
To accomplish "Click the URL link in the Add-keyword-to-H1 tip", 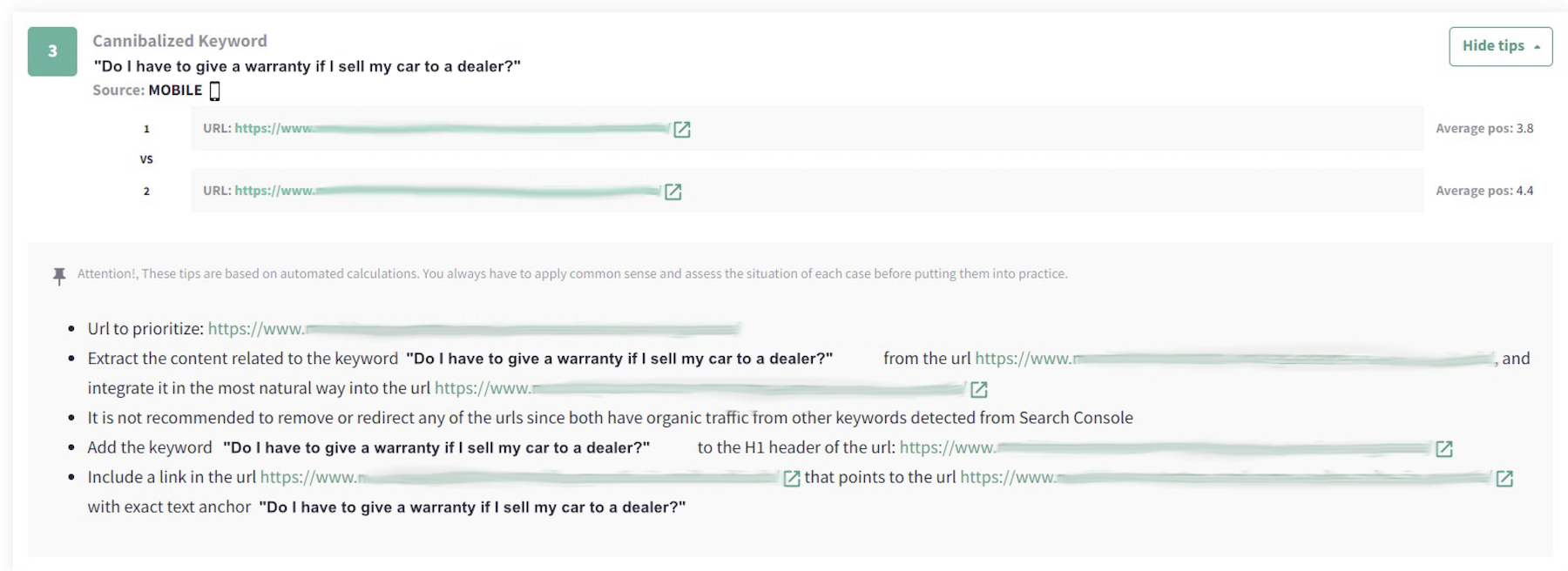I will pos(1132,449).
